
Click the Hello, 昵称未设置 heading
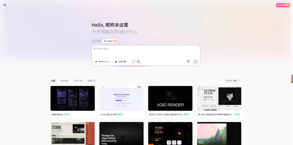pos(110,25)
